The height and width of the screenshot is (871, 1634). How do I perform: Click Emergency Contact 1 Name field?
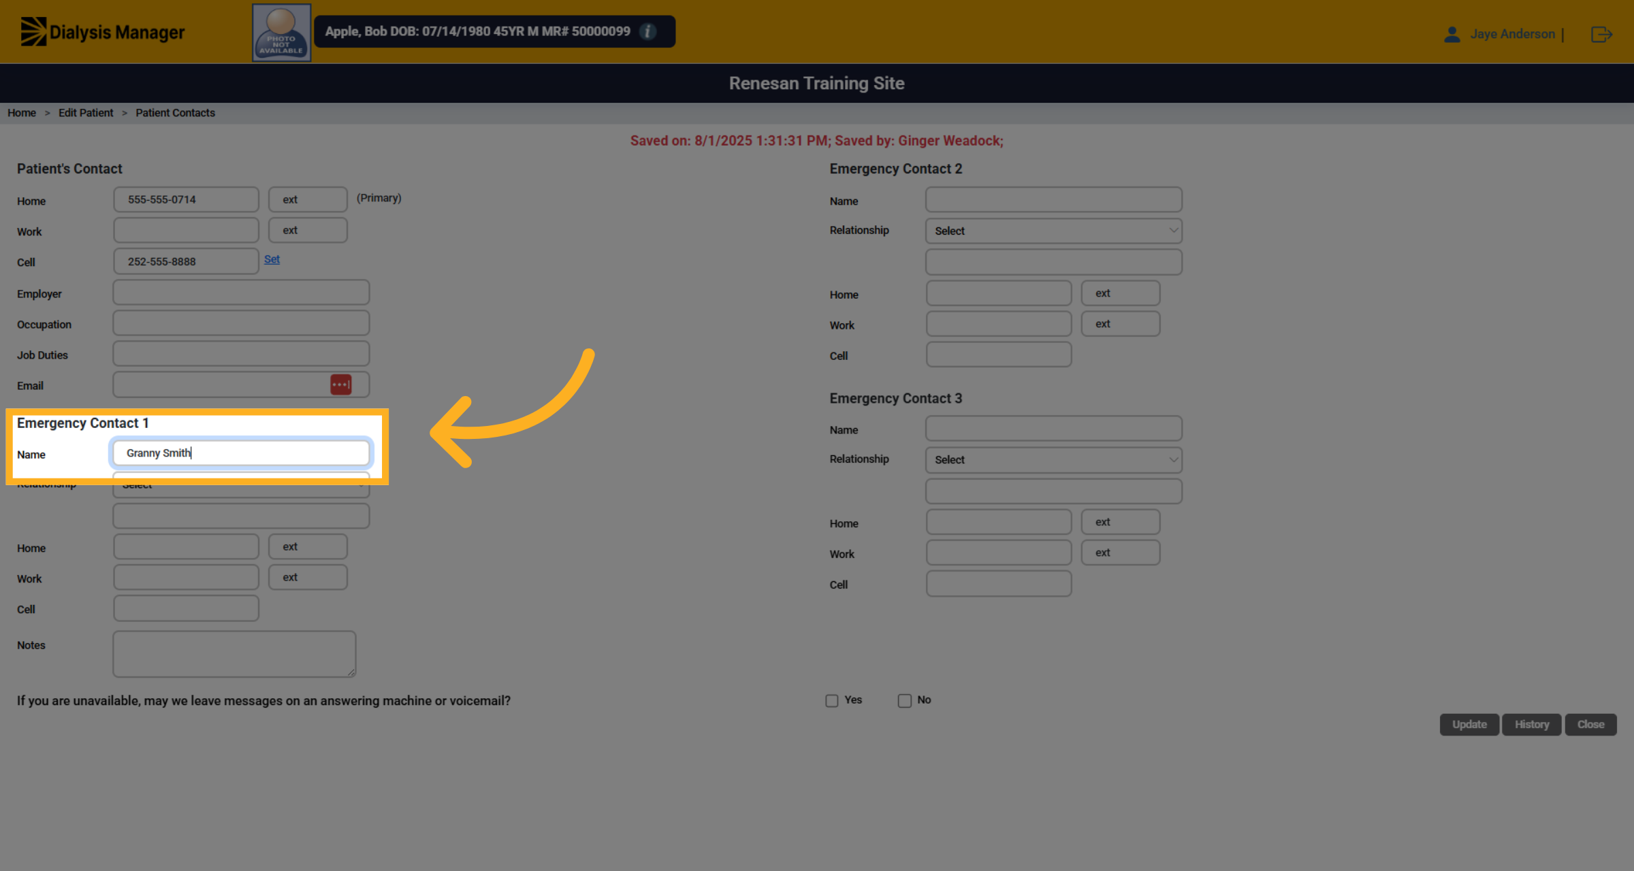(x=241, y=453)
